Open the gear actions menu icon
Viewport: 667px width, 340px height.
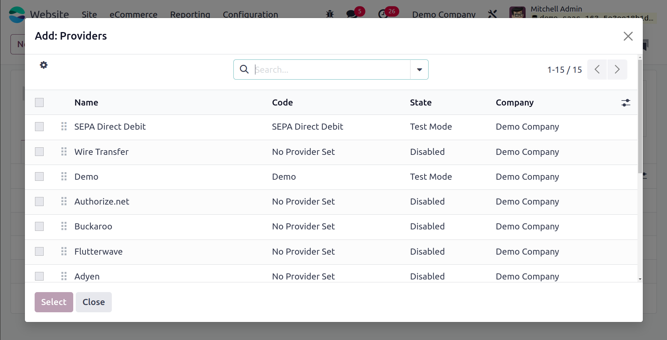44,65
